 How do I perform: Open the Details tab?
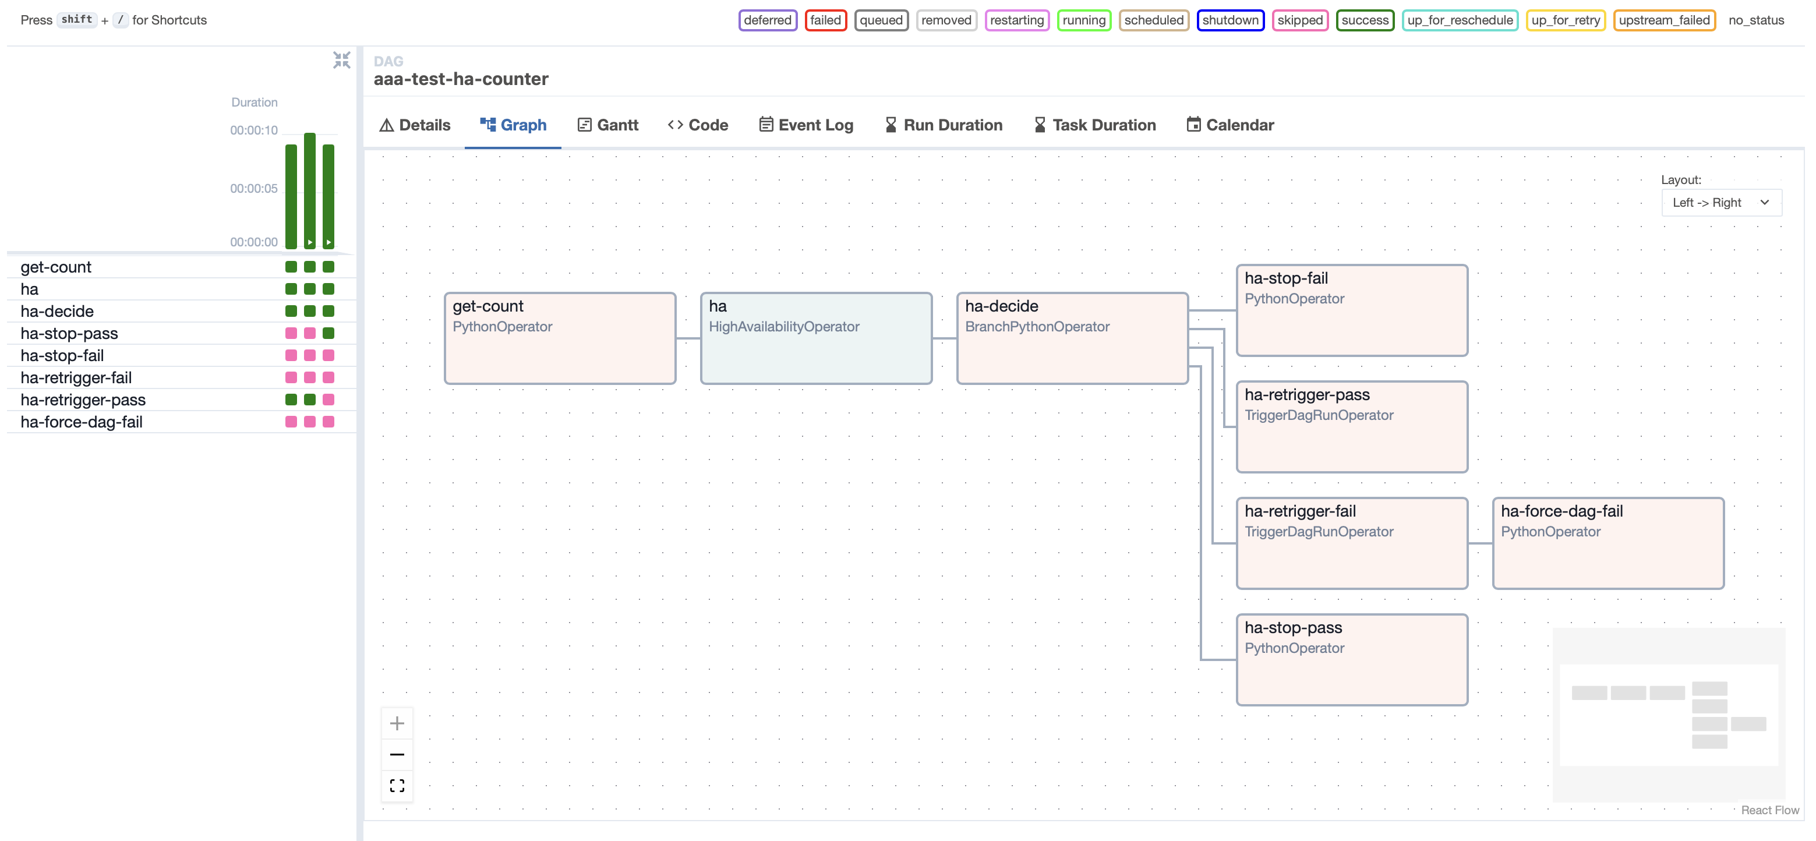415,125
